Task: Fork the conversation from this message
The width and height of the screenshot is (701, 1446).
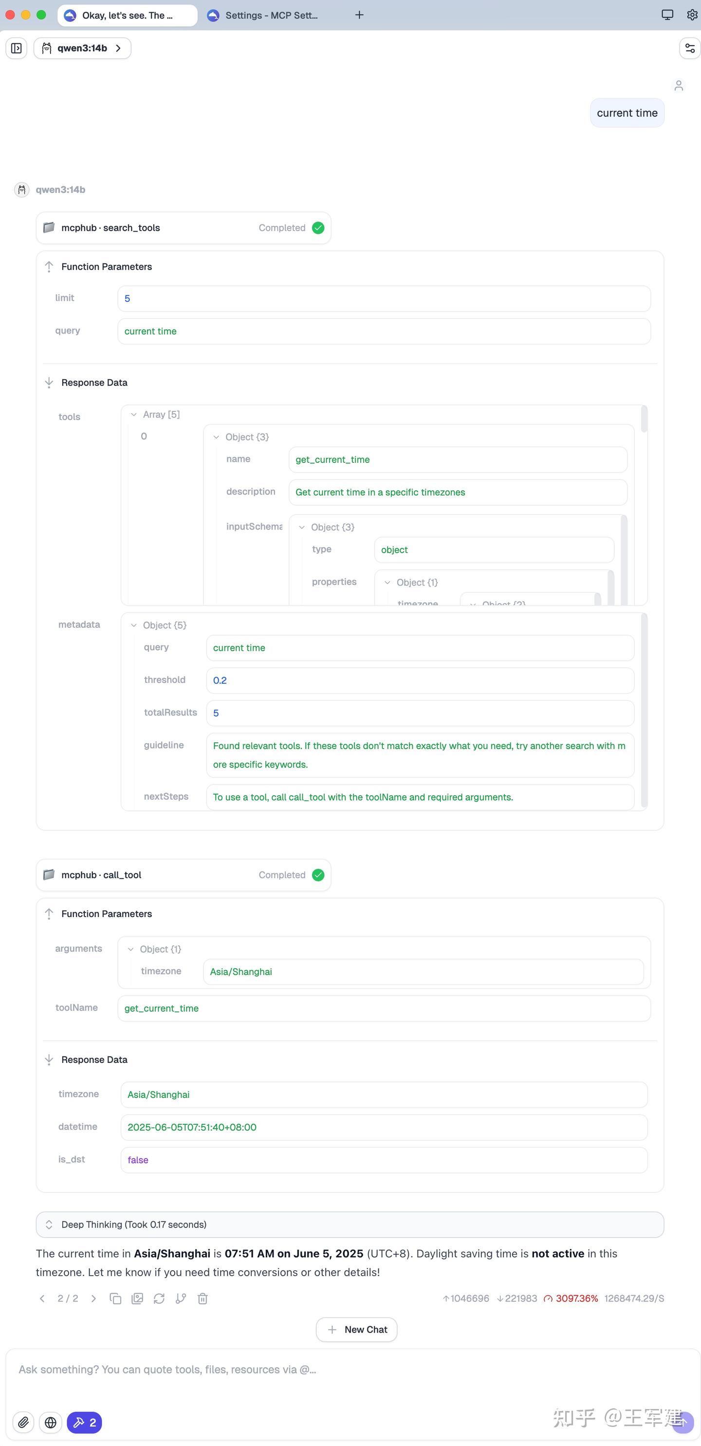Action: click(181, 1299)
